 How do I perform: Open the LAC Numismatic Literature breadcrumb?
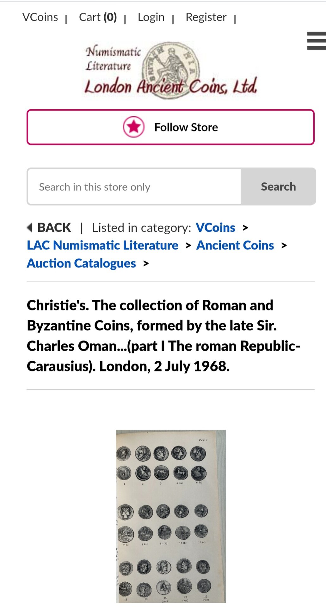(x=103, y=245)
